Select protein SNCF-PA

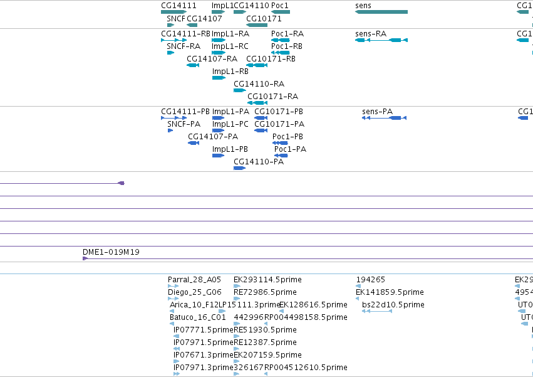point(170,130)
